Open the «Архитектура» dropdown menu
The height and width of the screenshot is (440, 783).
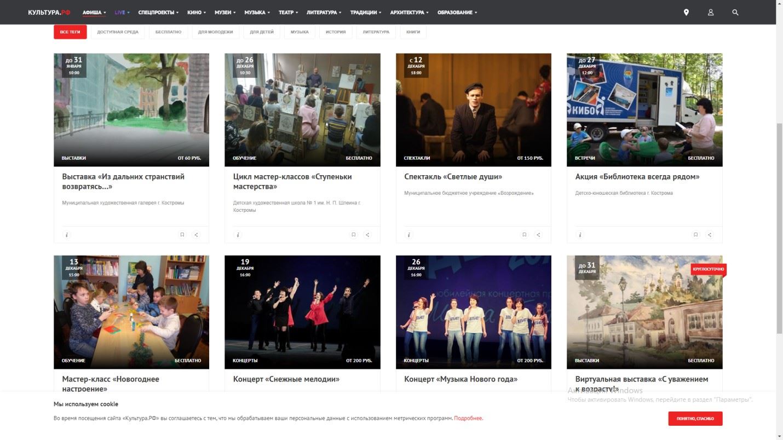pos(409,12)
